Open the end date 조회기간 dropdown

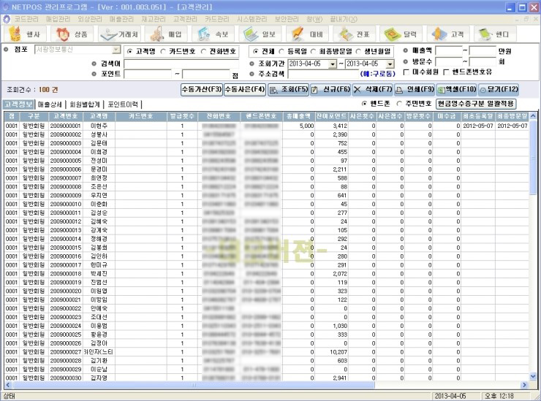tap(390, 64)
